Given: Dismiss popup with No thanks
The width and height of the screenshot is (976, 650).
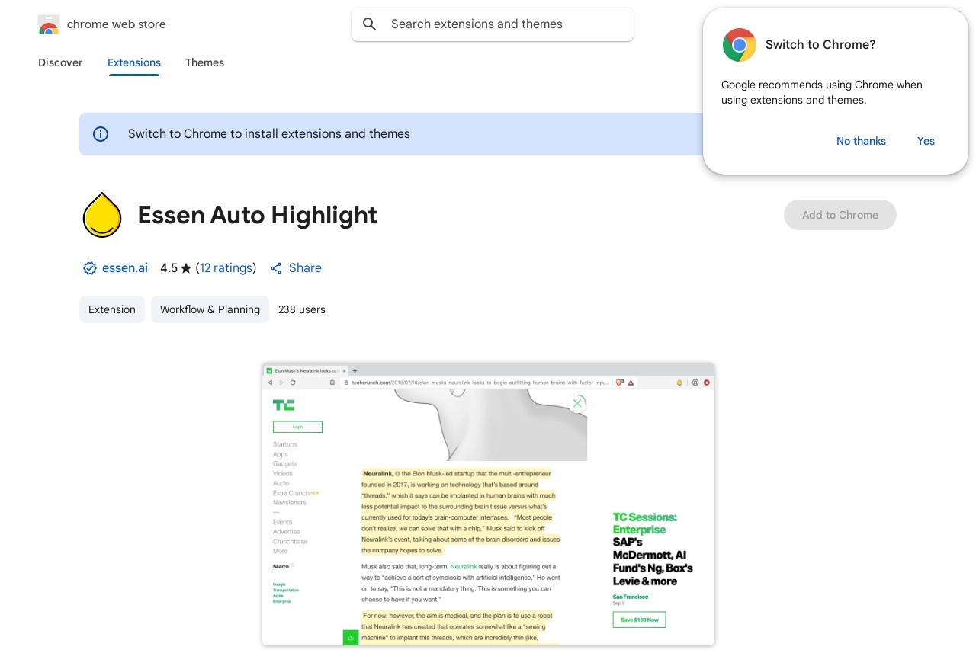Looking at the screenshot, I should click(861, 141).
